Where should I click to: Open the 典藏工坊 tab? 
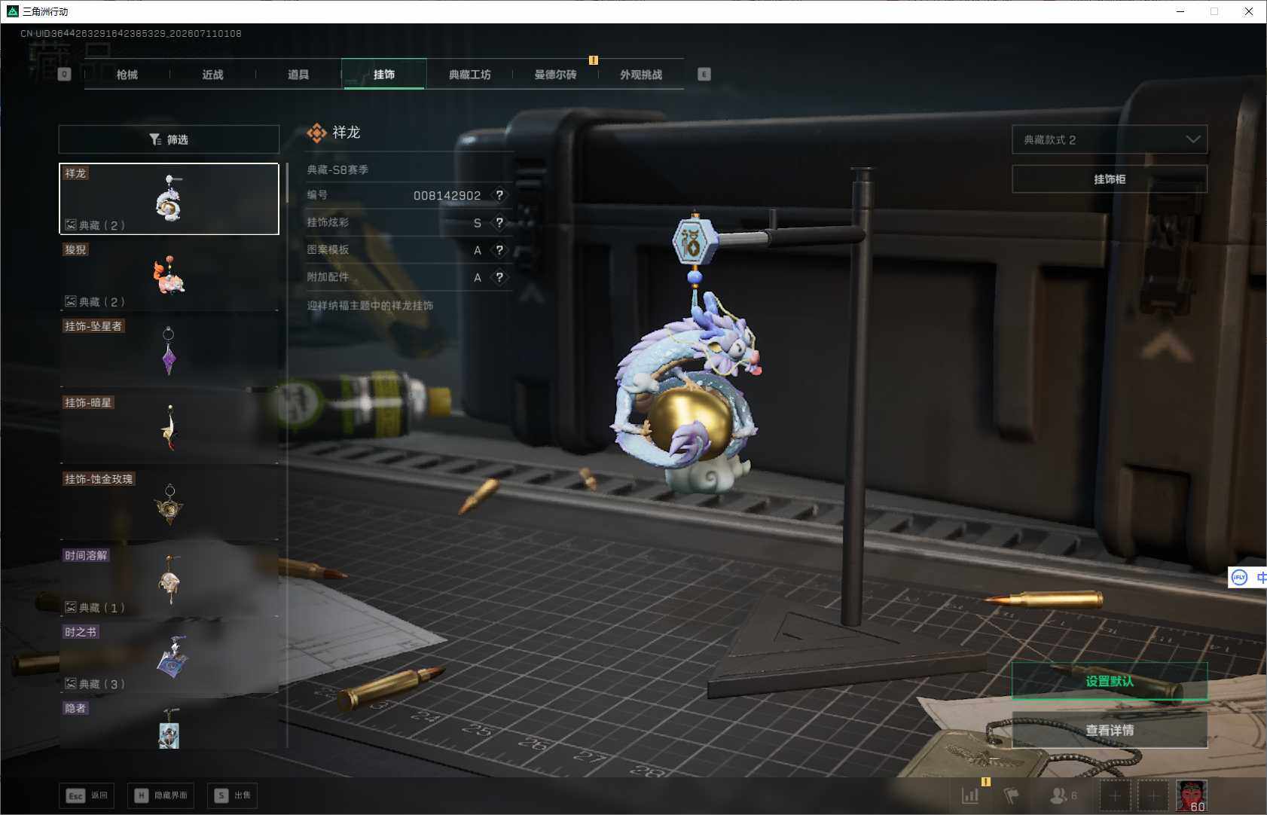(x=469, y=75)
